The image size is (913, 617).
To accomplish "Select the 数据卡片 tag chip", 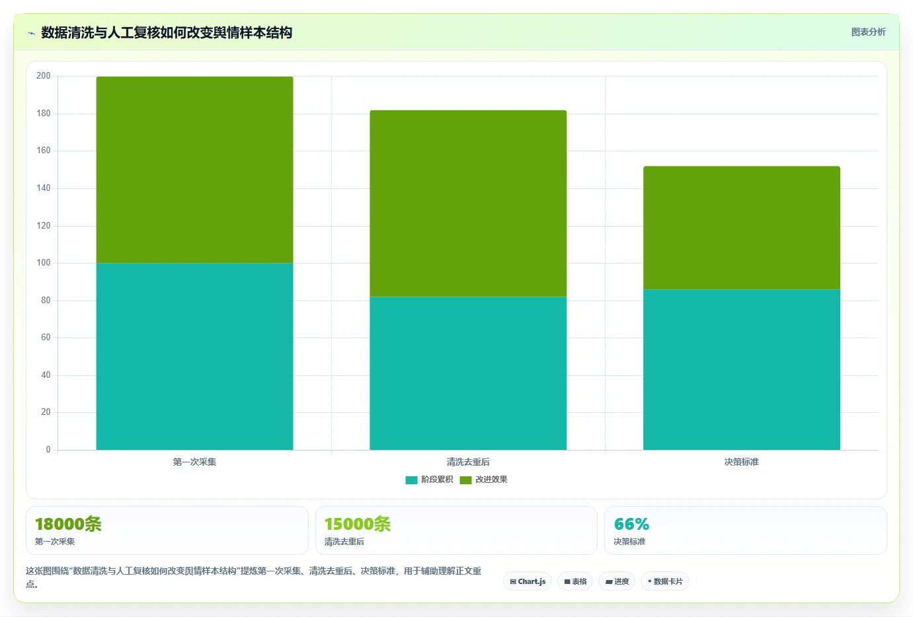I will click(x=665, y=581).
